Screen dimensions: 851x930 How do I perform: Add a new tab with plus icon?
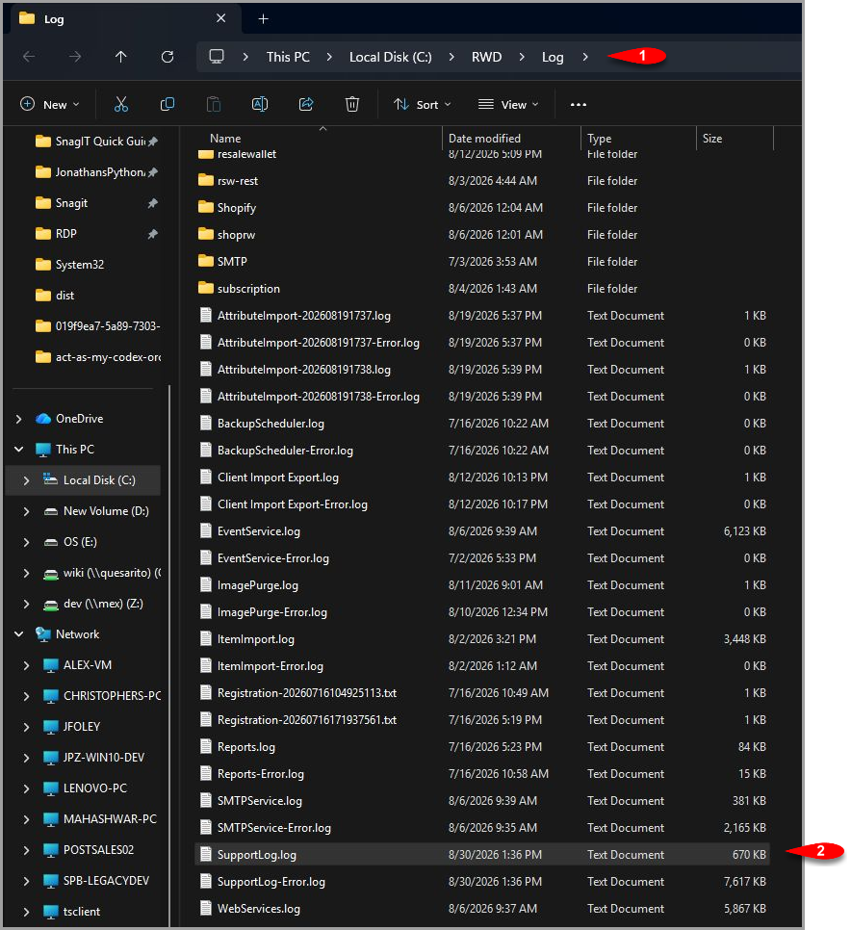tap(264, 19)
